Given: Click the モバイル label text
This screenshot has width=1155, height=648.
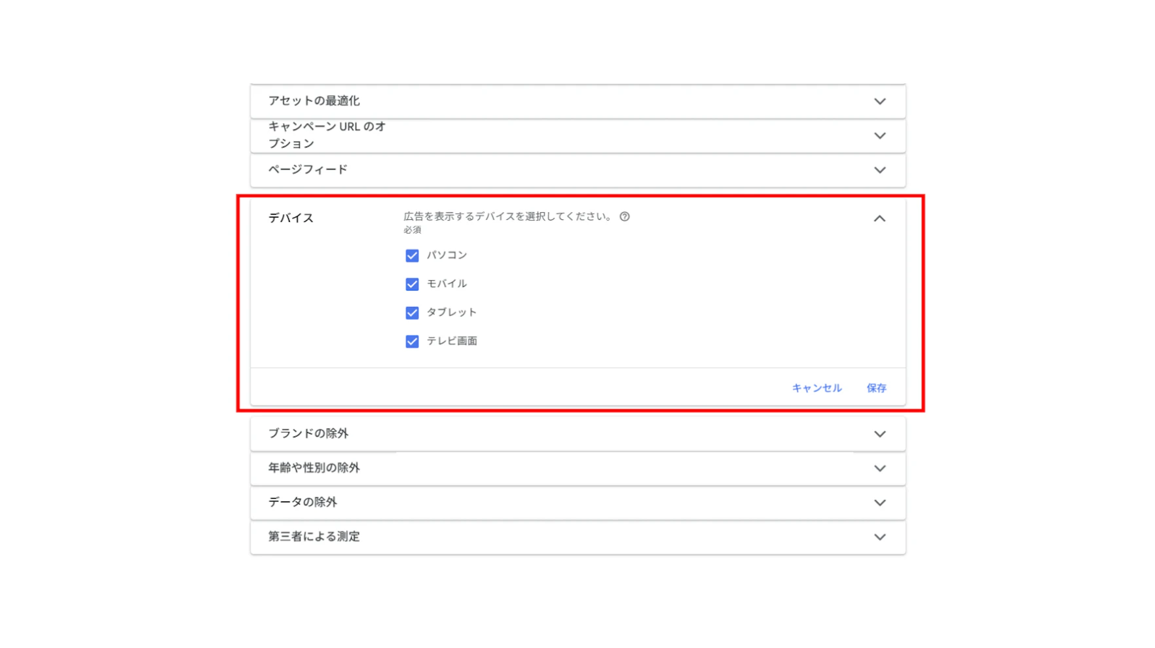Looking at the screenshot, I should [447, 283].
